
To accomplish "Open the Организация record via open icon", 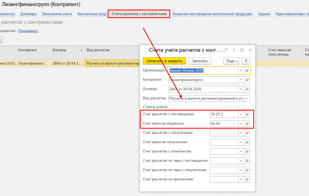I will click(247, 70).
